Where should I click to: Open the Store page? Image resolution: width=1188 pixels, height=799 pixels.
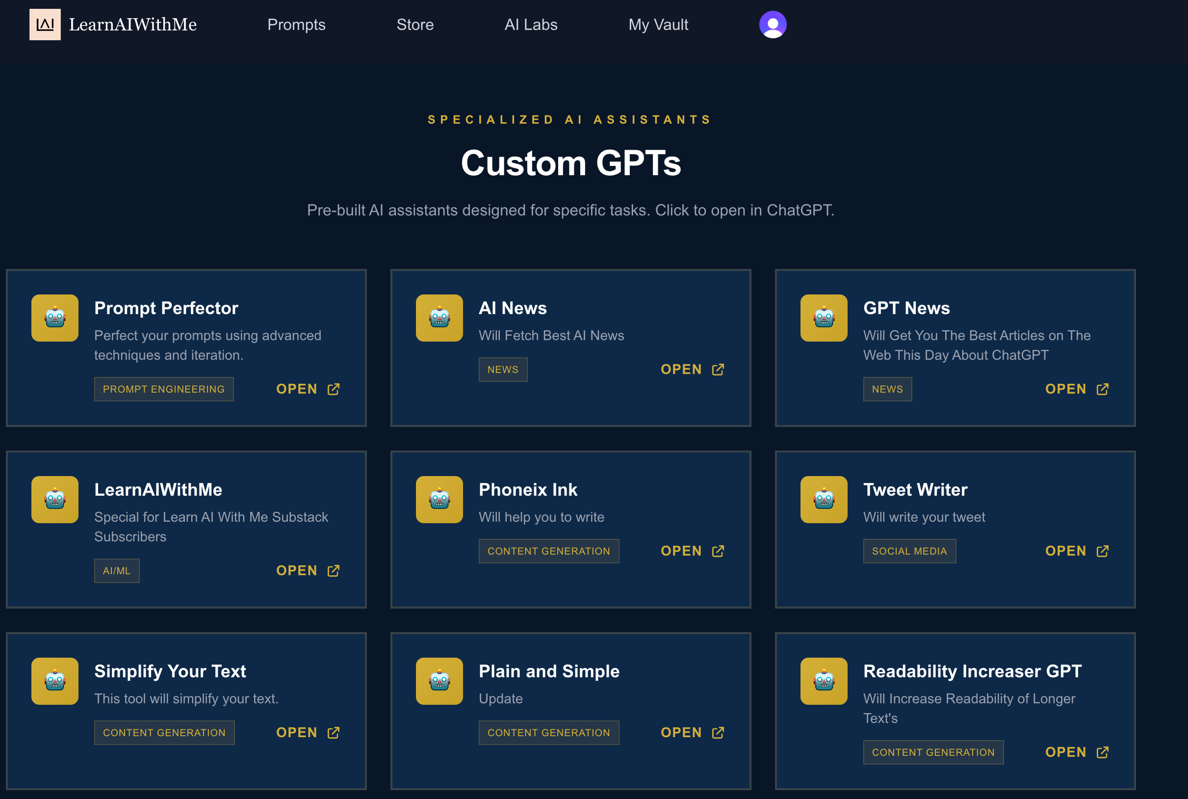click(x=415, y=25)
